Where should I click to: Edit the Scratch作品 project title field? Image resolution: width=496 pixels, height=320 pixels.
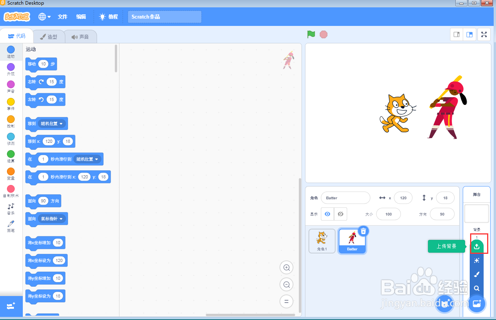(x=165, y=17)
